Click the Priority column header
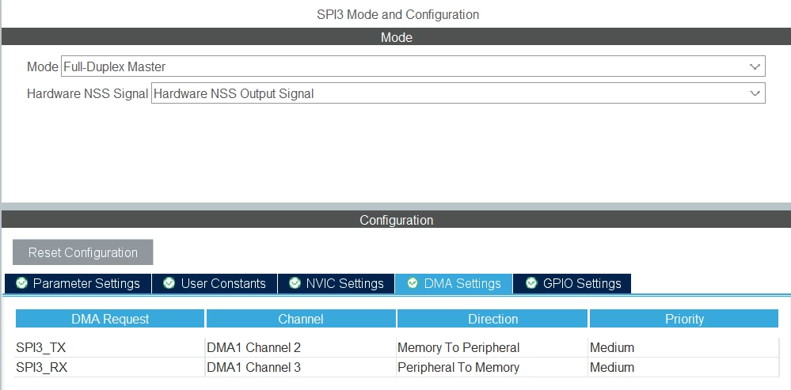Screen dimensions: 791x390 coord(684,319)
